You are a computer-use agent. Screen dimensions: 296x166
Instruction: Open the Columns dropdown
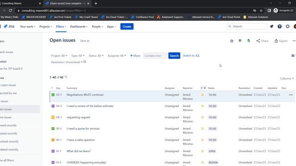click(287, 78)
